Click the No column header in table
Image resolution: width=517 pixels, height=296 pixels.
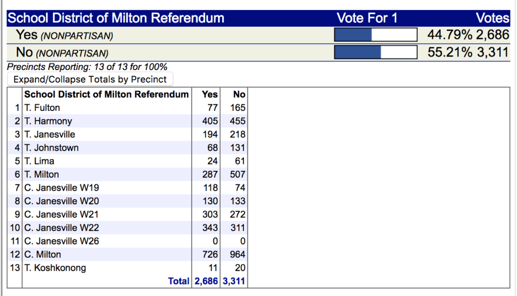(239, 94)
